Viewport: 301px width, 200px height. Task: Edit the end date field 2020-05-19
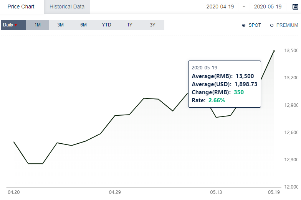(x=268, y=7)
